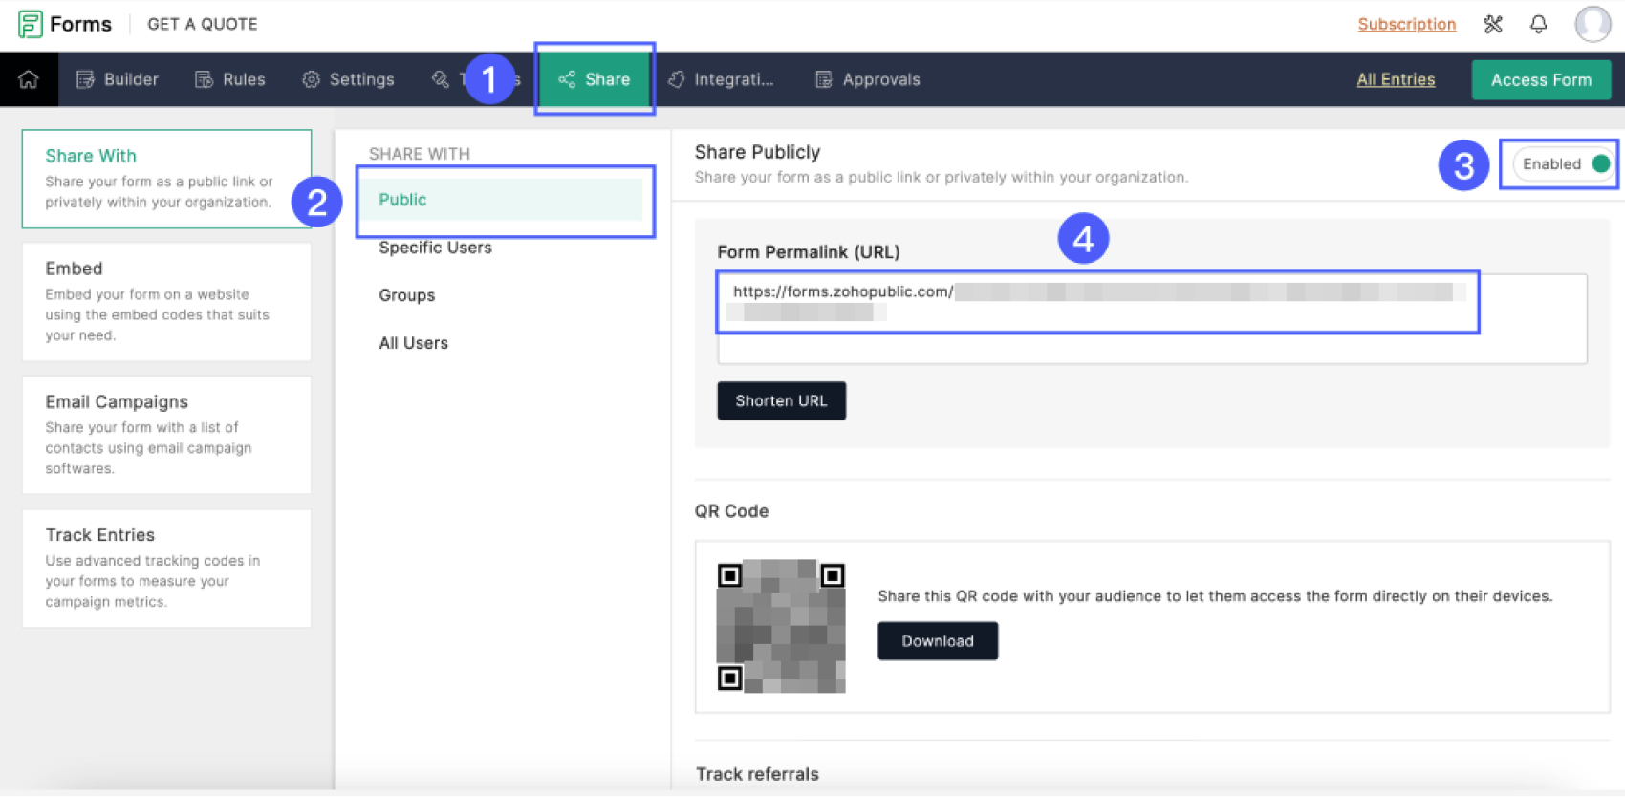Click the Subscription link
Screen dimensions: 1625x797
pos(1406,24)
